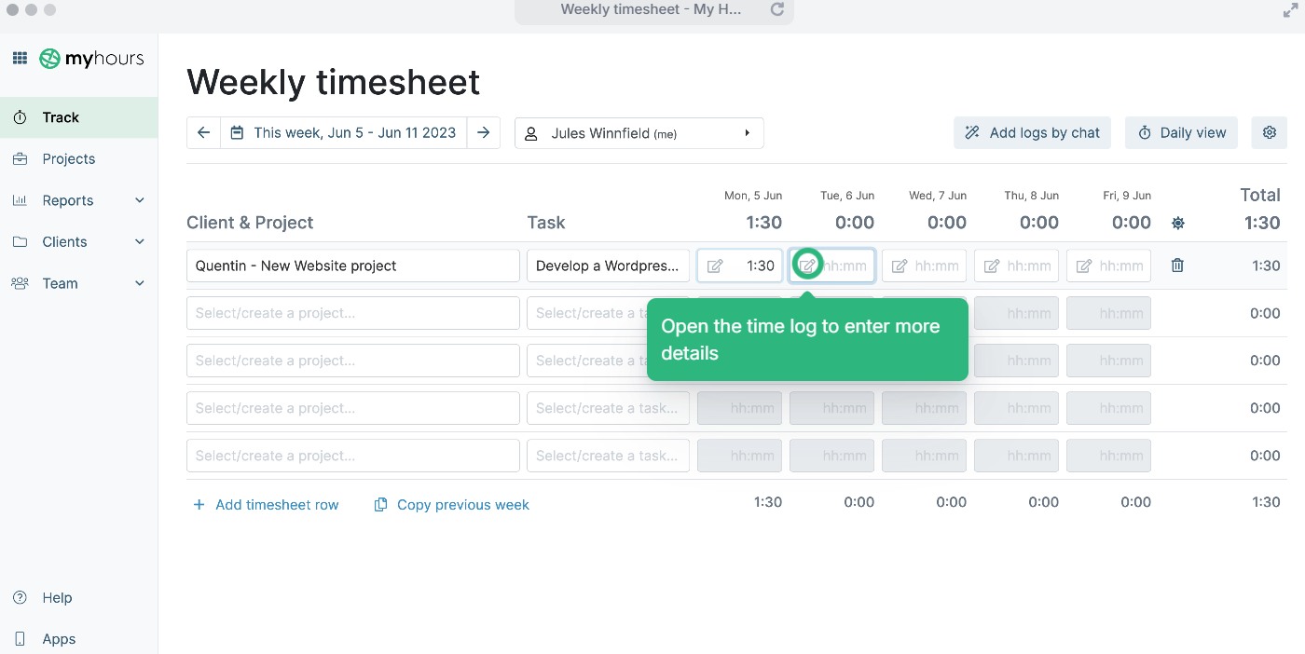Image resolution: width=1305 pixels, height=654 pixels.
Task: Expand the Clients submenu chevron
Action: point(140,241)
